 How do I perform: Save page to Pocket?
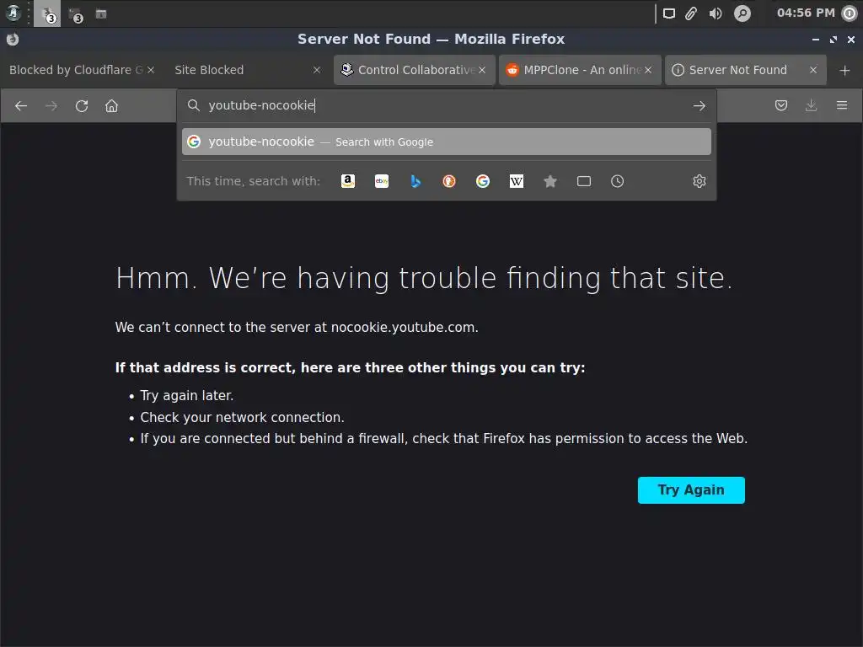click(781, 105)
